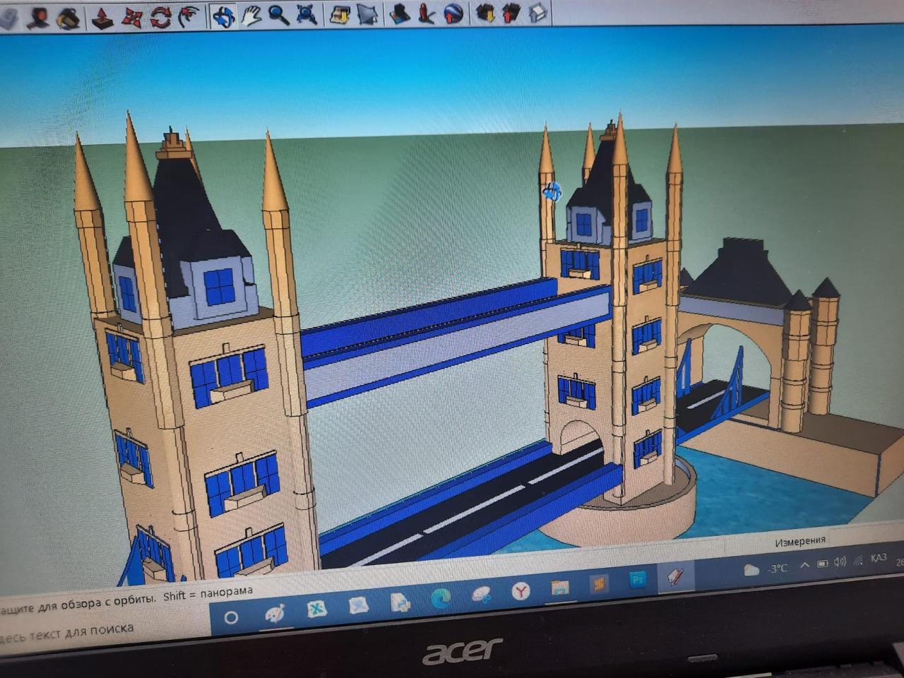This screenshot has height=678, width=904.
Task: Select the Tape Measure tool
Action: pyautogui.click(x=40, y=18)
